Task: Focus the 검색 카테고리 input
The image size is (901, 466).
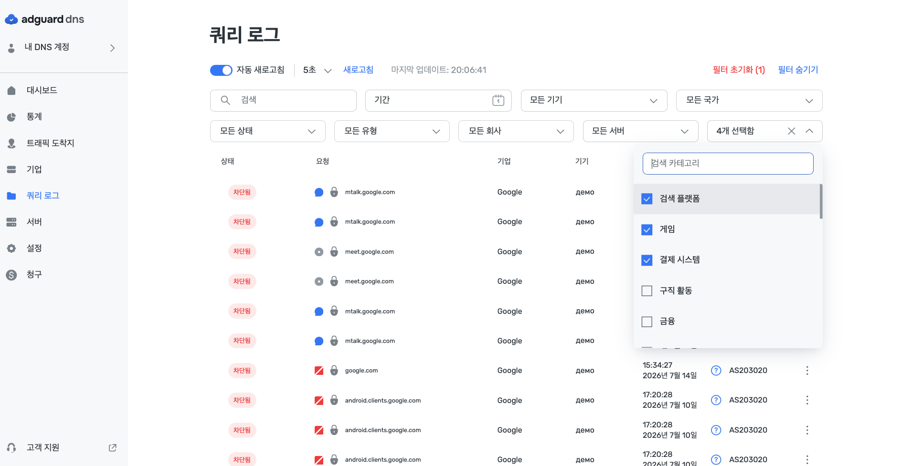Action: tap(728, 164)
